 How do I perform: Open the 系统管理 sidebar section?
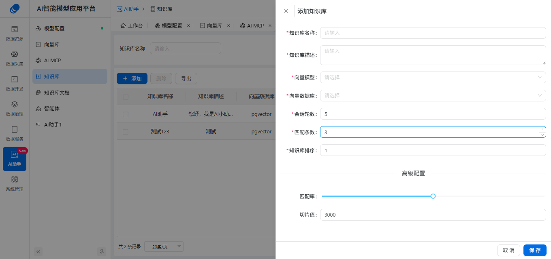pos(15,184)
